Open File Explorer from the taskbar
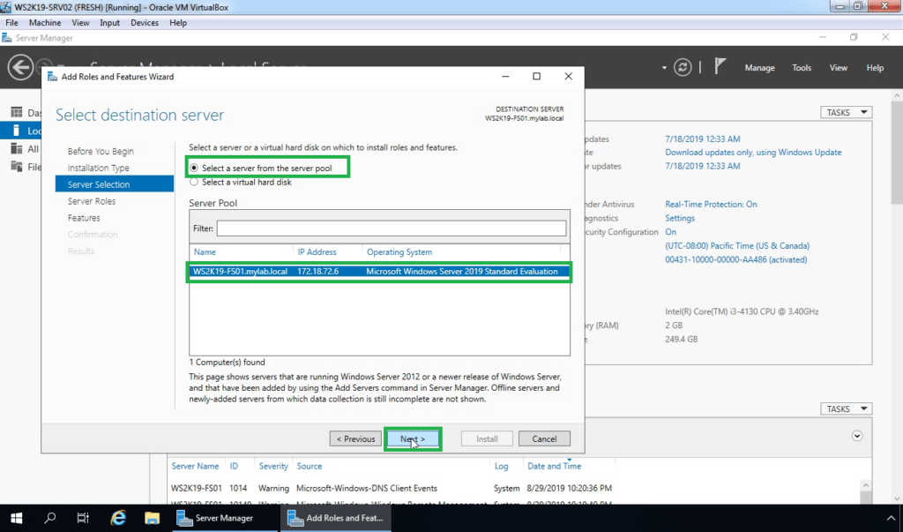 click(x=152, y=518)
